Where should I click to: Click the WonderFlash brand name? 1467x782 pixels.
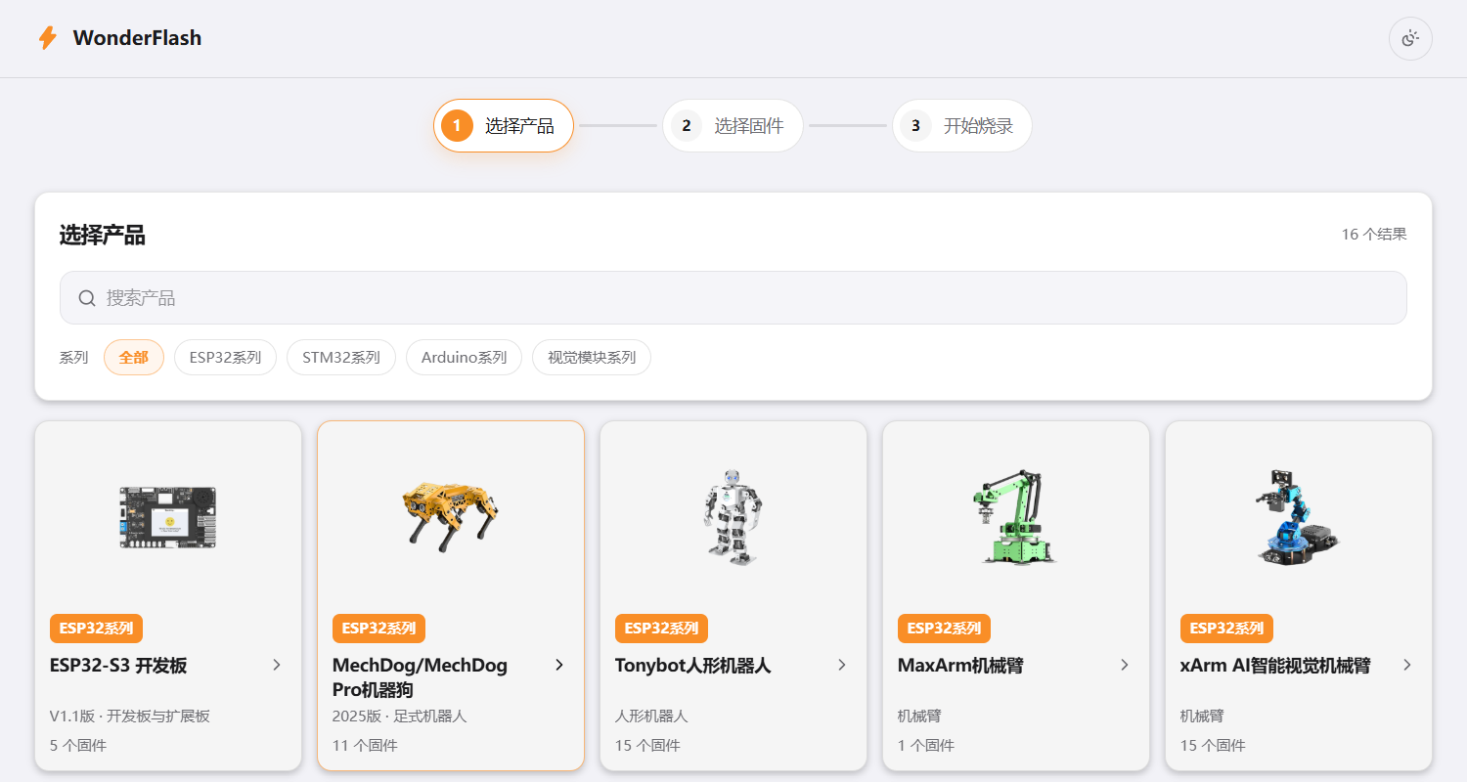click(x=137, y=38)
